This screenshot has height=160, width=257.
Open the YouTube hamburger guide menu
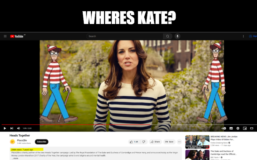point(5,36)
